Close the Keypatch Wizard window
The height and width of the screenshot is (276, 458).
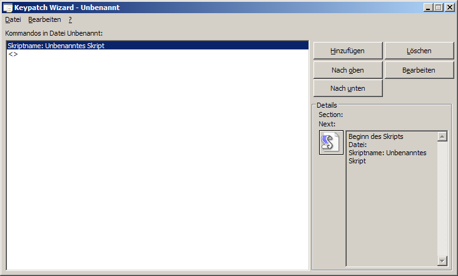coord(449,8)
